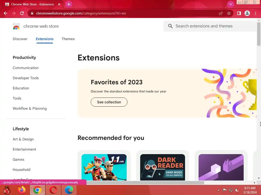Select the Chrome Web Store browser tab
The height and width of the screenshot is (195, 261).
coord(32,4)
